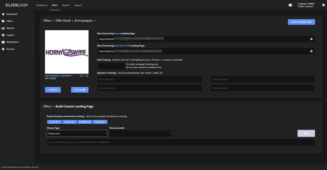Image resolution: width=327 pixels, height=170 pixels.
Task: Click the Dashboard home icon in sidebar
Action: click(x=3, y=14)
